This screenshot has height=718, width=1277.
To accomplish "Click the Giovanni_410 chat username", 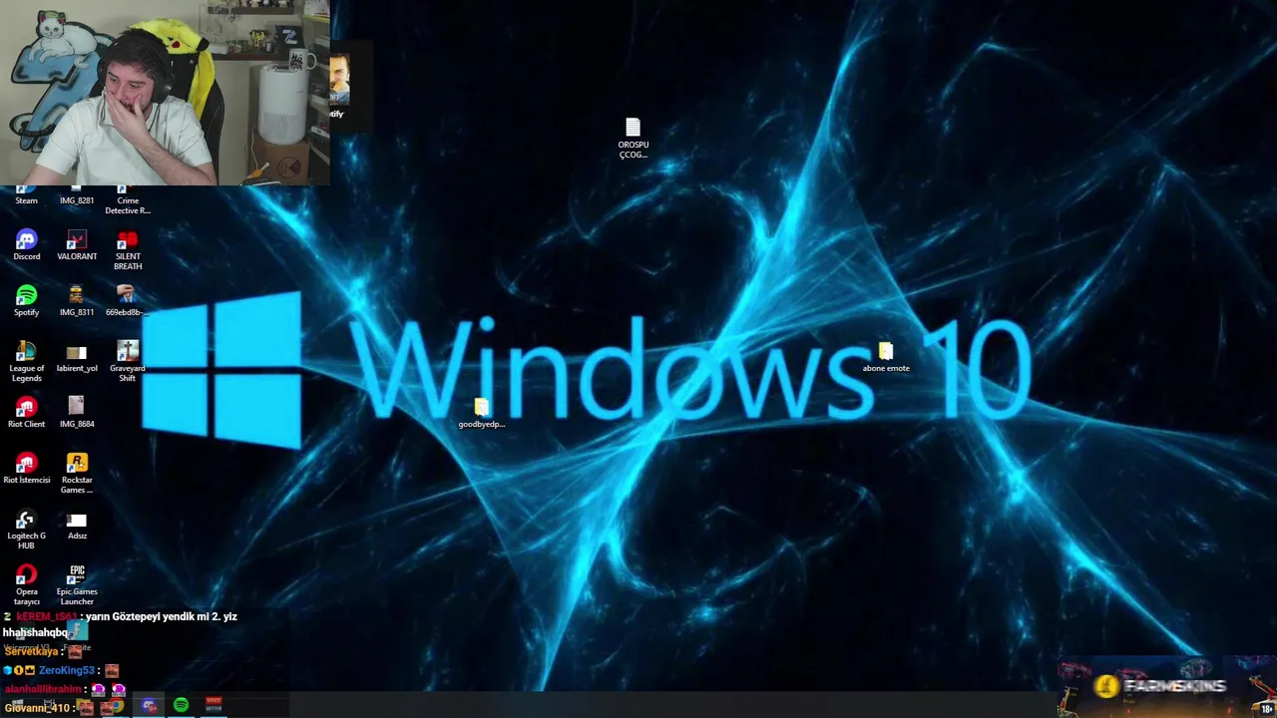I will [36, 708].
